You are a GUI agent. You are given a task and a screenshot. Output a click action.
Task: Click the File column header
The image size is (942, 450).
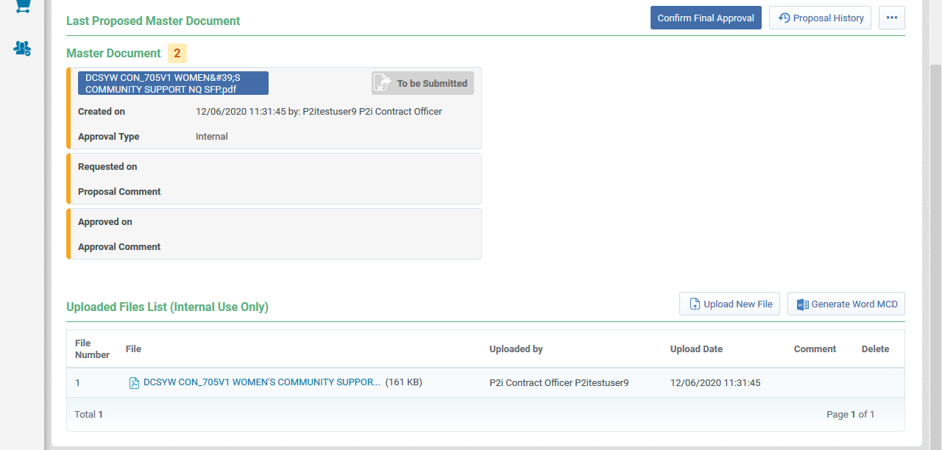[133, 349]
